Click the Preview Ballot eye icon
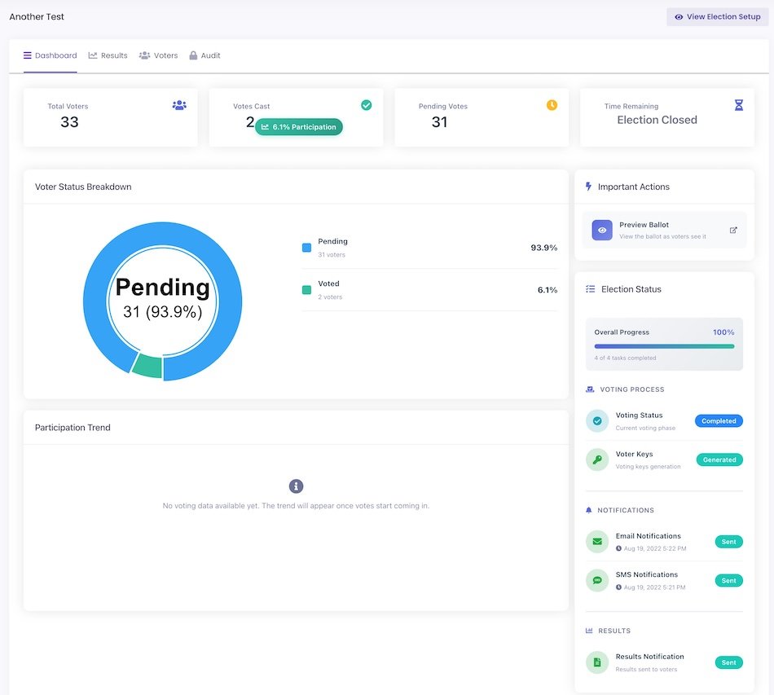This screenshot has height=695, width=774. (x=602, y=231)
